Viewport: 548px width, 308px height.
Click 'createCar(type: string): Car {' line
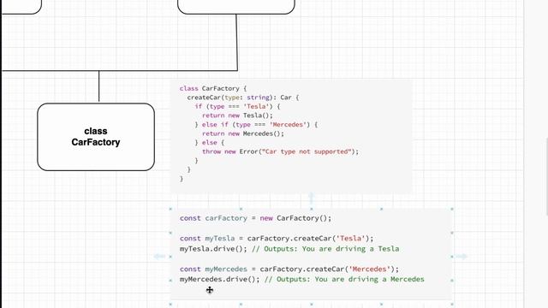point(243,98)
